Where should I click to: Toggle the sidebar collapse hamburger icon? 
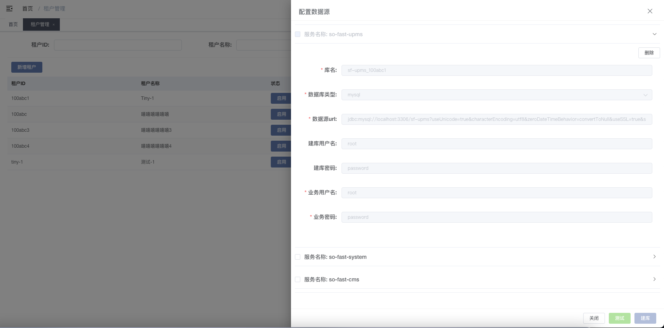pos(9,9)
